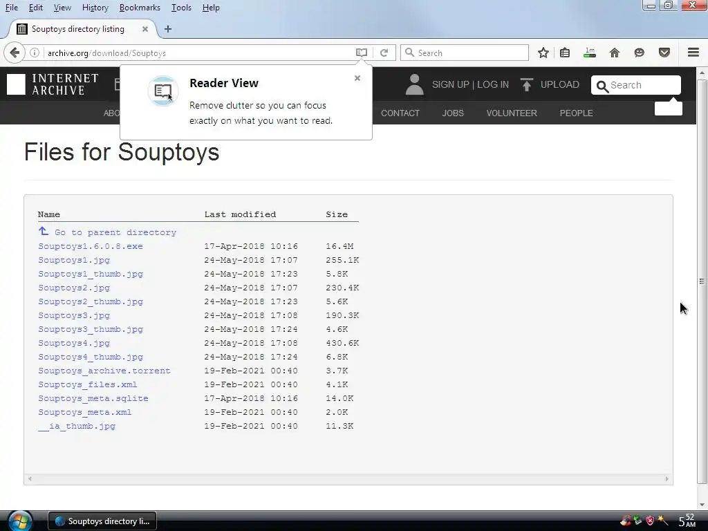Click Go to parent directory link

(x=115, y=232)
